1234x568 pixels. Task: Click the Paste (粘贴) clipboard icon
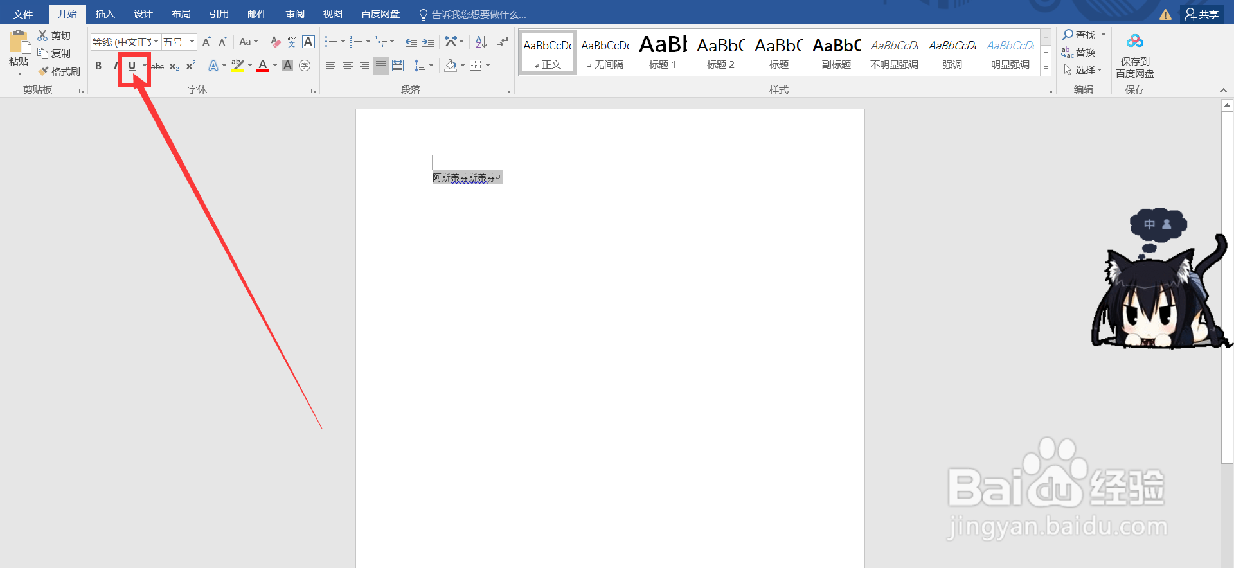coord(19,43)
